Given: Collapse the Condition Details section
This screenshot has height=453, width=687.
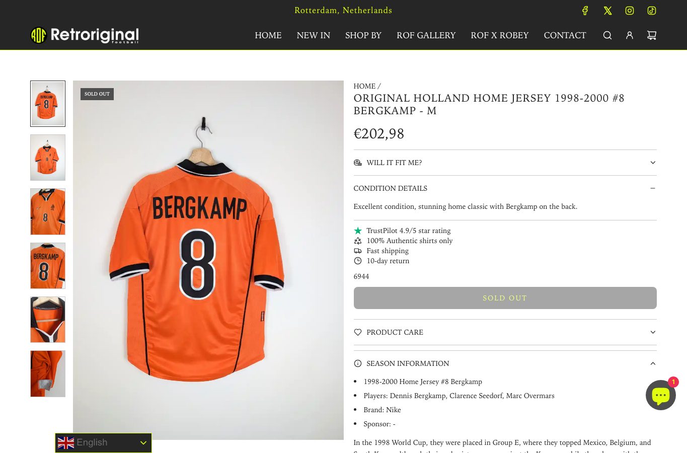Looking at the screenshot, I should coord(505,188).
